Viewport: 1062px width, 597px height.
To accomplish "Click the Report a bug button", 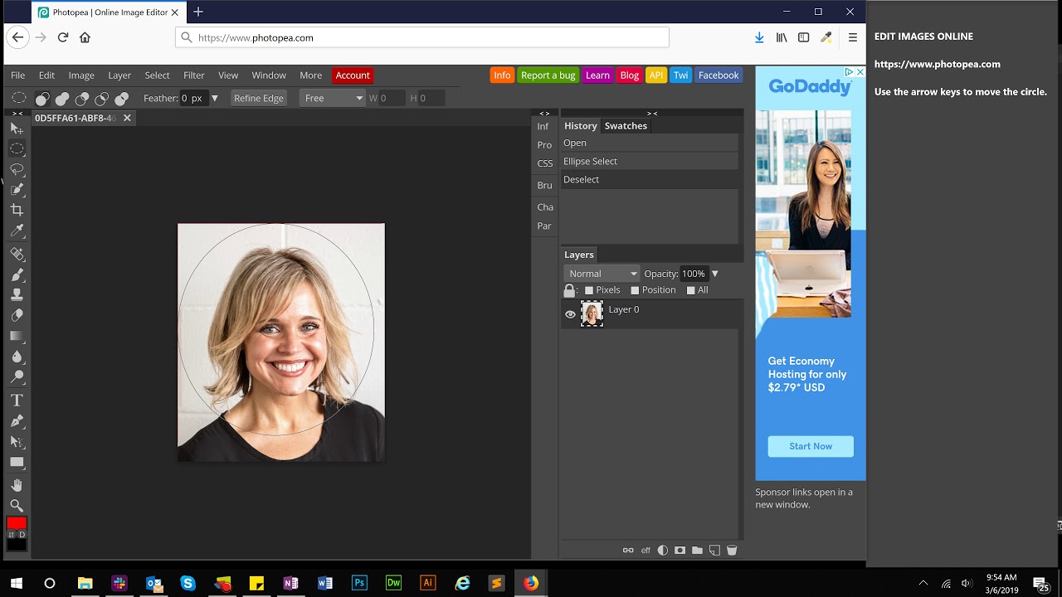I will tap(548, 75).
